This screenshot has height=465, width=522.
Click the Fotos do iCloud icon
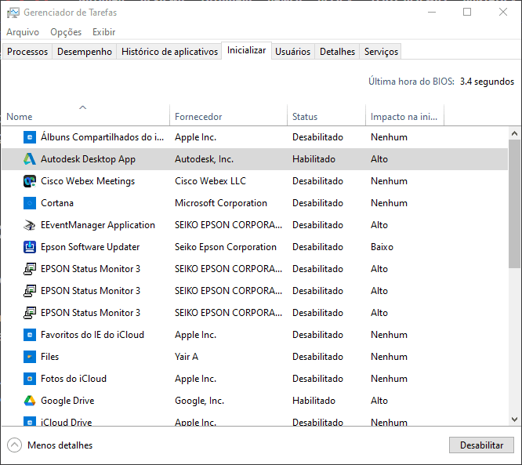coord(30,379)
